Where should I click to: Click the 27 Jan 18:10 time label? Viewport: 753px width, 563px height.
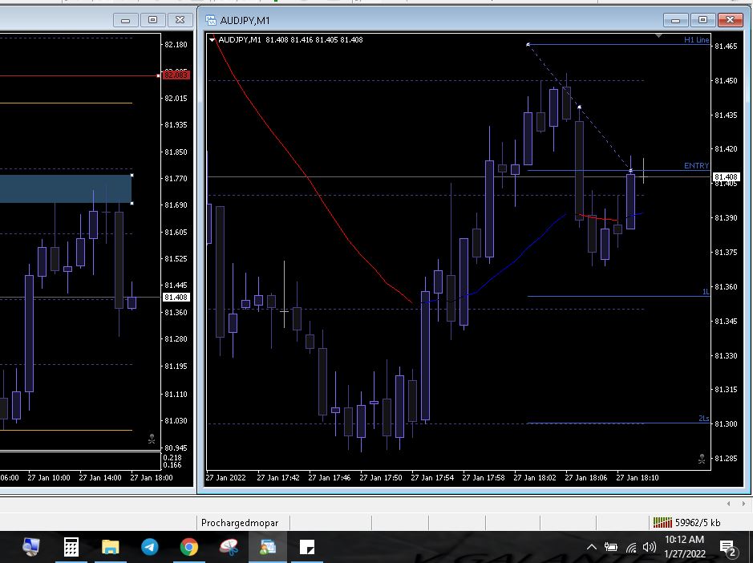pyautogui.click(x=638, y=478)
